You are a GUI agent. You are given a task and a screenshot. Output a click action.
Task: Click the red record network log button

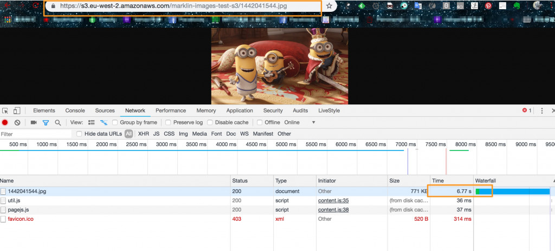tap(5, 122)
